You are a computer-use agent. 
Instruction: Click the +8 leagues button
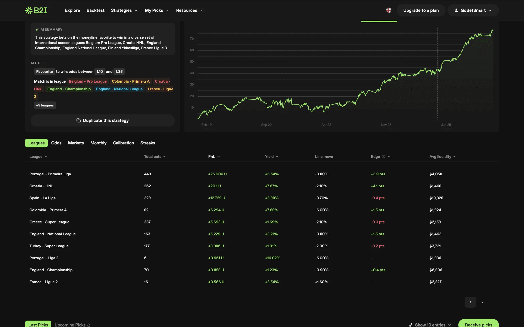(45, 105)
